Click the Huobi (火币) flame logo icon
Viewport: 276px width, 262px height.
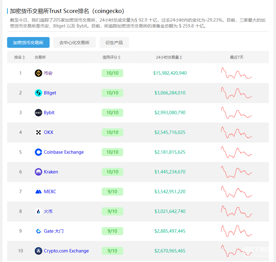click(39, 211)
